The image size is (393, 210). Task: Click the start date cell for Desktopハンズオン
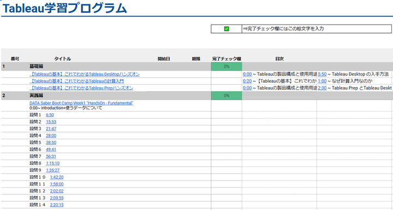point(164,74)
